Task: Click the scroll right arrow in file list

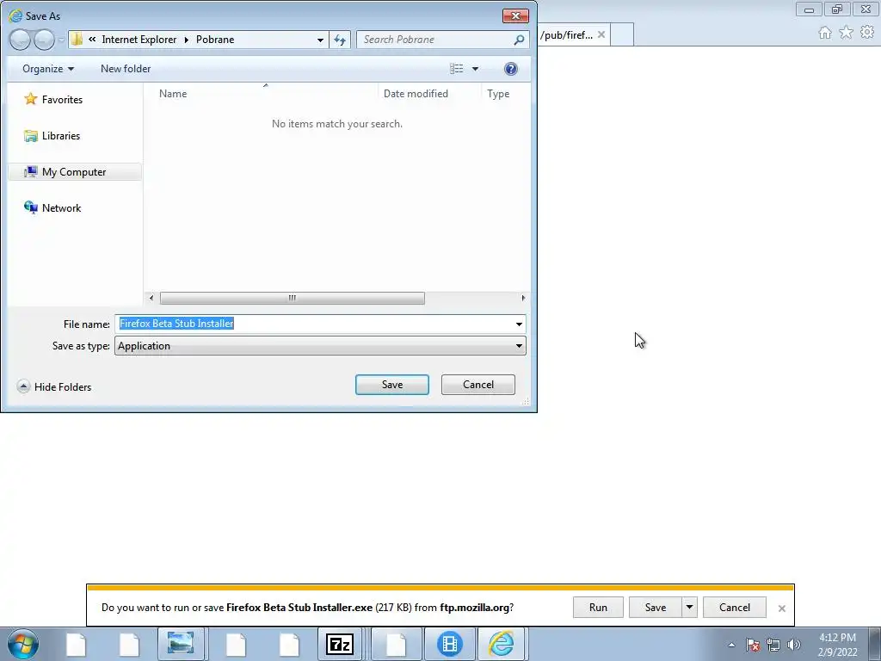Action: coord(523,298)
